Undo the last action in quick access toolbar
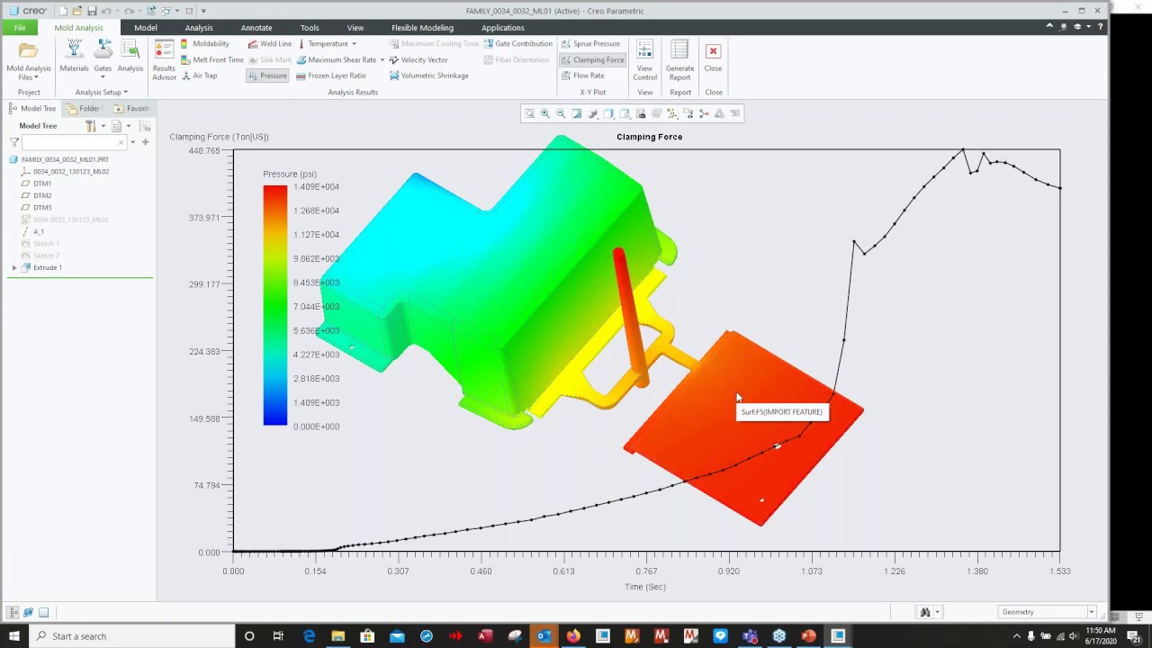Screen dimensions: 1152x648 pyautogui.click(x=107, y=11)
